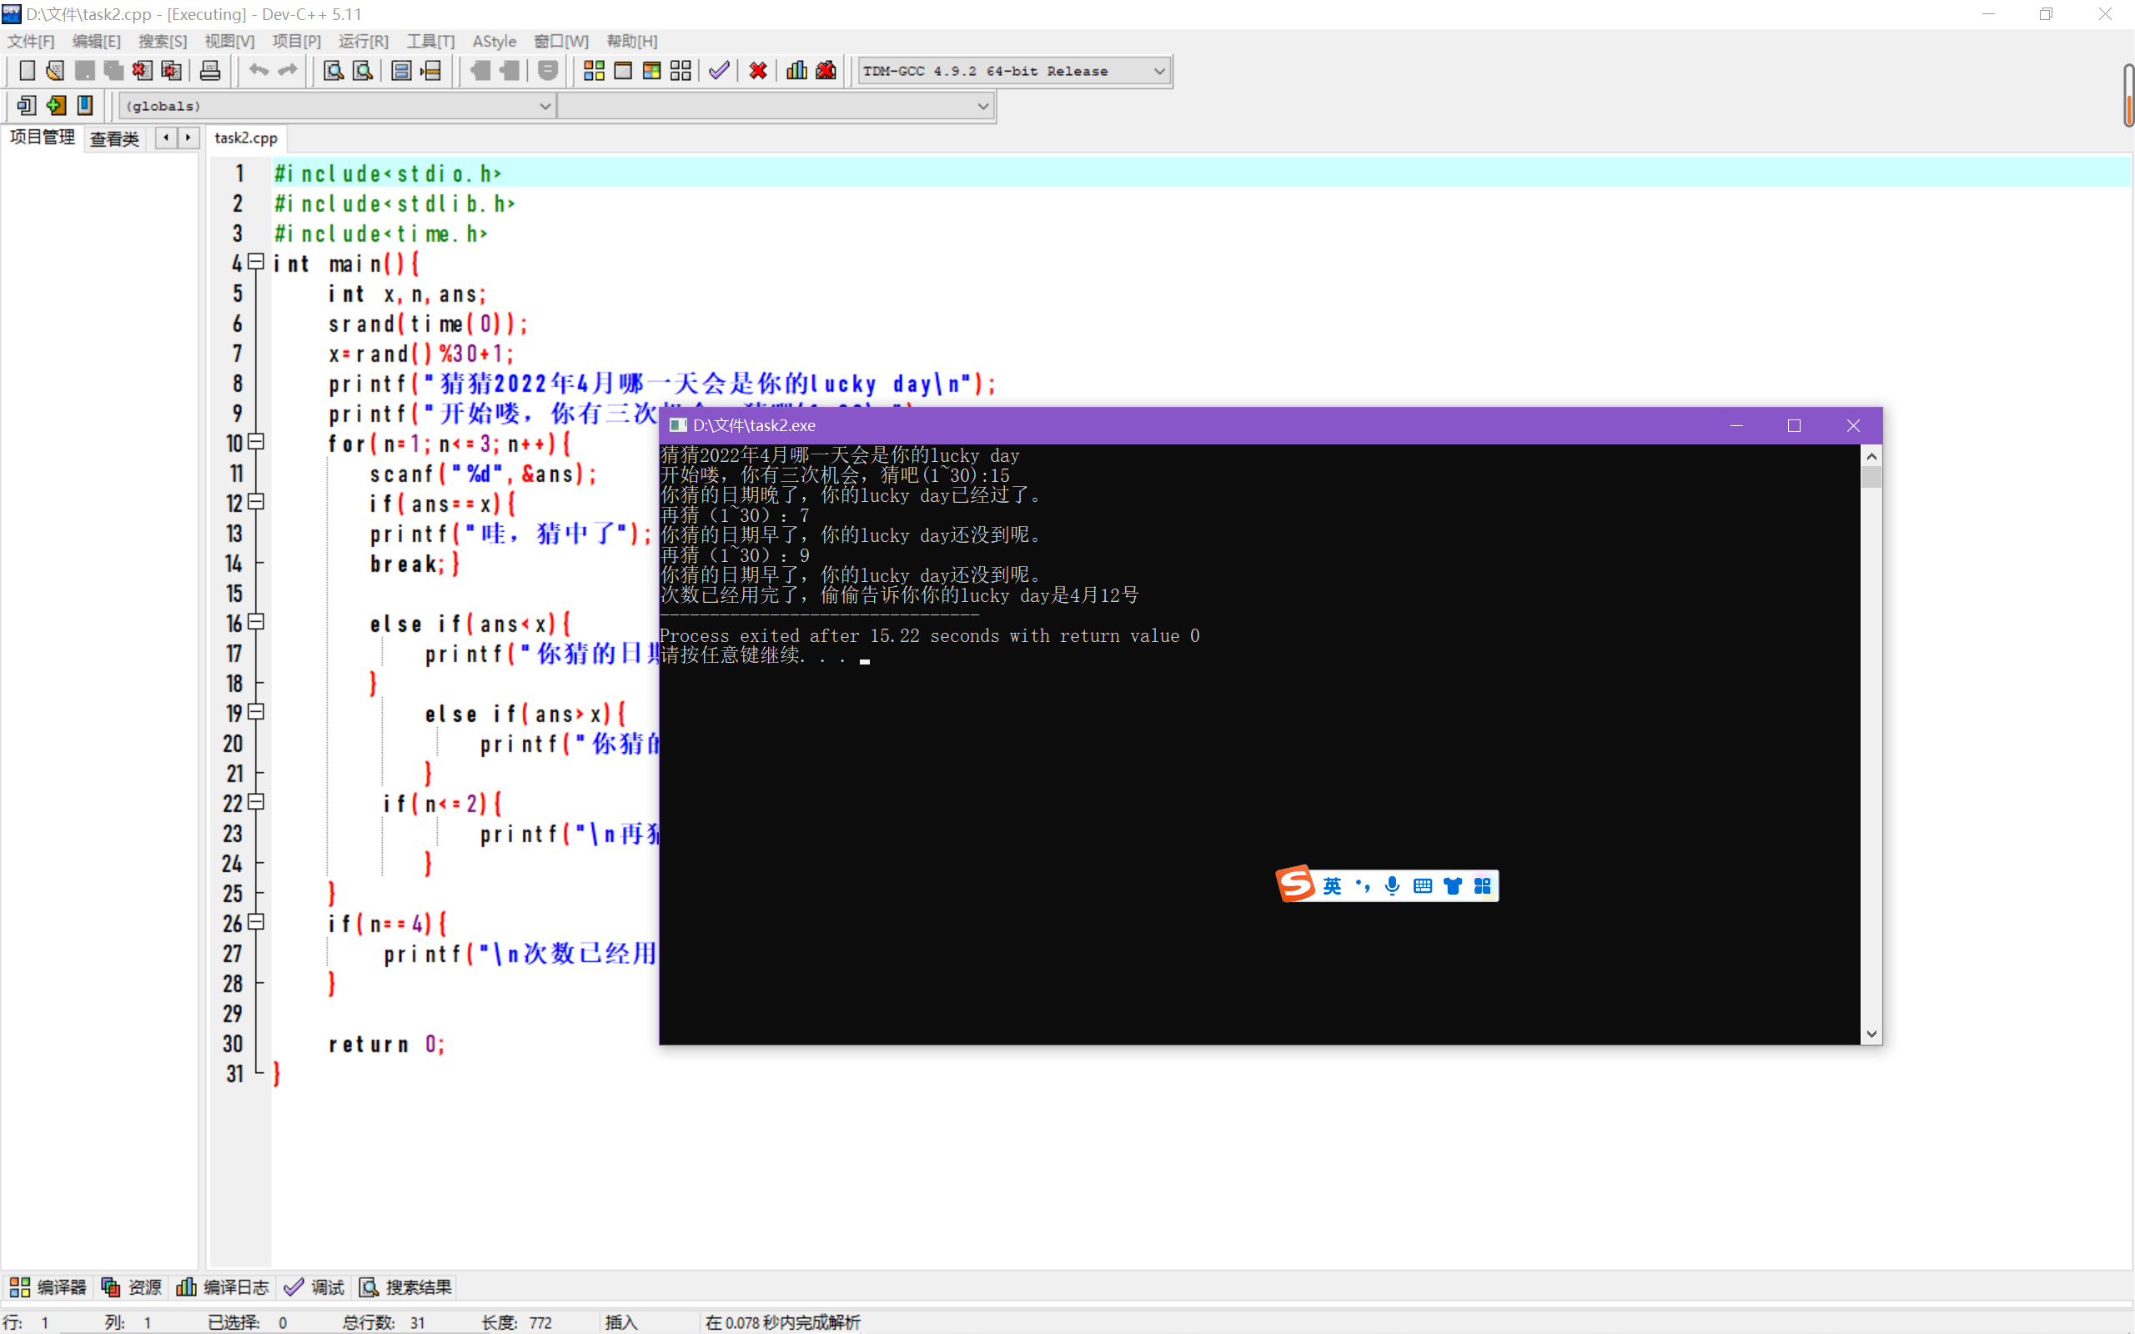
Task: Click the Find magnifier icon in toolbar
Action: (333, 71)
